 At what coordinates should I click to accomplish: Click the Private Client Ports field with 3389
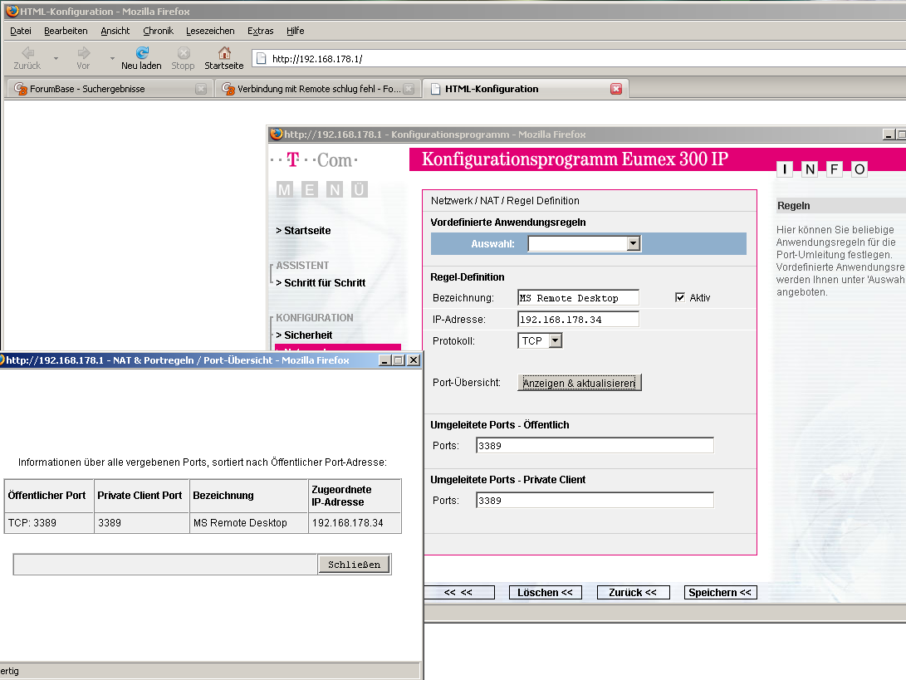pos(595,501)
